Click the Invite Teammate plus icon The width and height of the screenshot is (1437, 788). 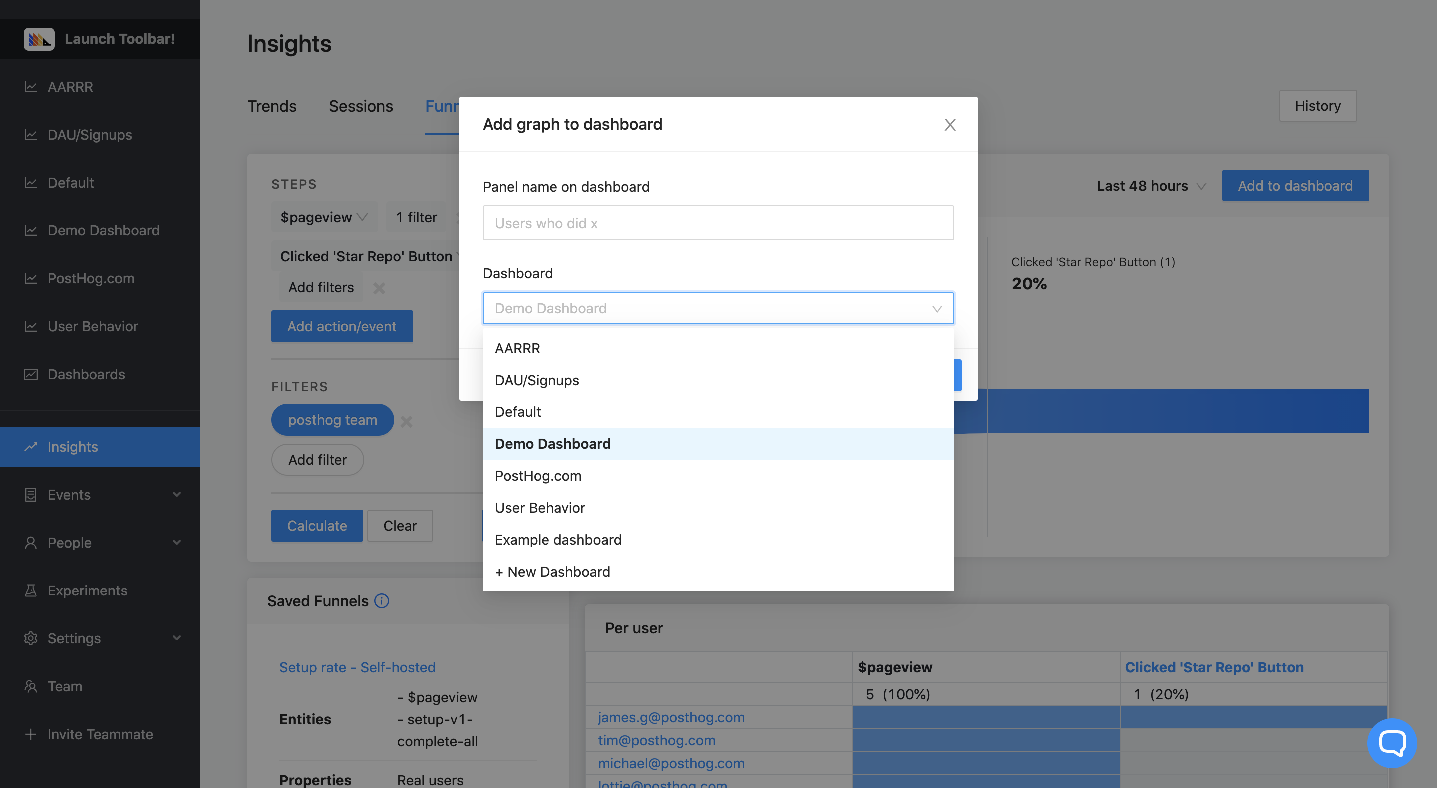pos(31,735)
